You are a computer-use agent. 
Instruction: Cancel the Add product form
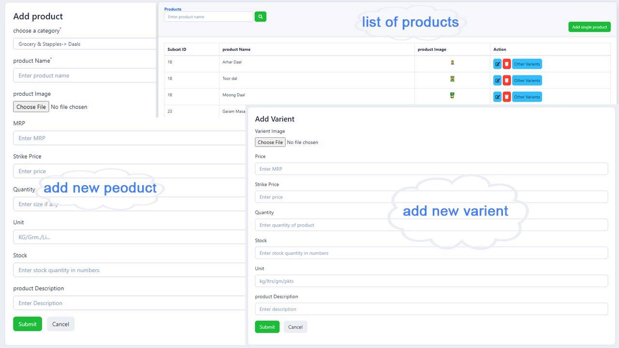(x=60, y=324)
